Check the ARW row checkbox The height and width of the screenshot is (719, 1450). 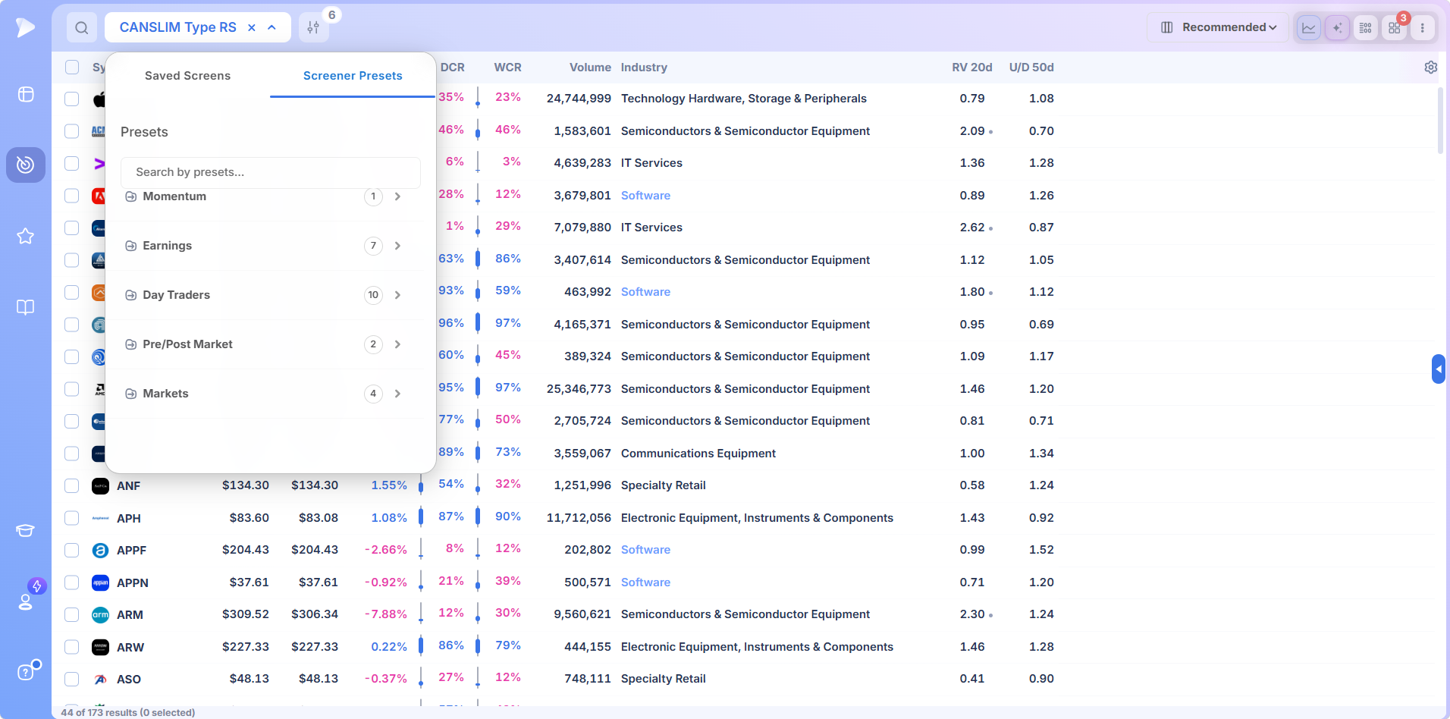pos(72,647)
